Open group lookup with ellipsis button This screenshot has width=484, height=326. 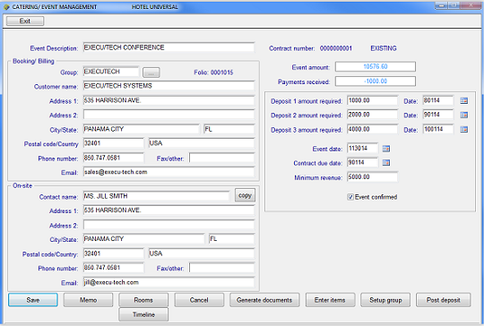coord(151,73)
